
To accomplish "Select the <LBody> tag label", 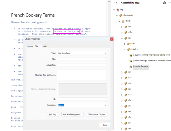I will [134, 49].
